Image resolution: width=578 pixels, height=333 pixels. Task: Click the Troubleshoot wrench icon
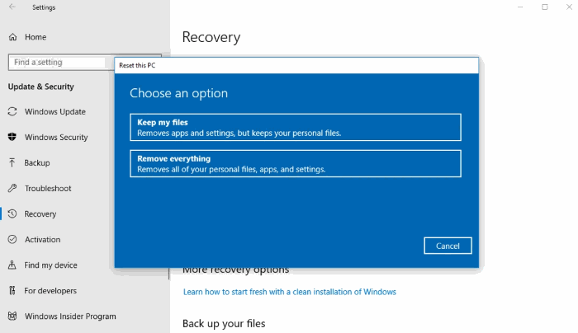(12, 189)
